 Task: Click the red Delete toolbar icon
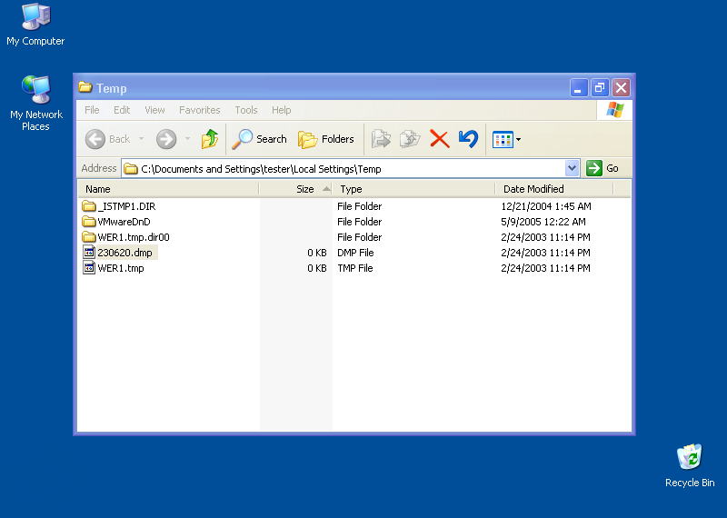click(x=439, y=139)
